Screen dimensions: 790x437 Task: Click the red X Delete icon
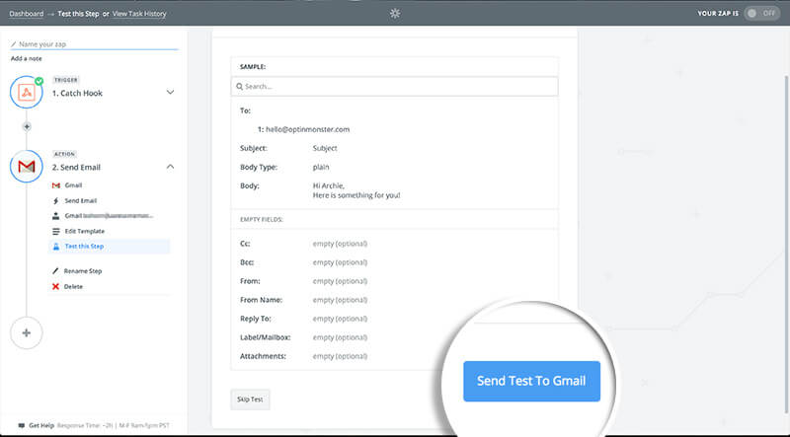pyautogui.click(x=55, y=286)
